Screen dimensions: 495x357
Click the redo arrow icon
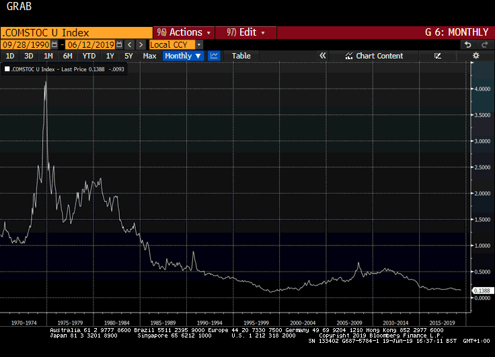(x=484, y=44)
